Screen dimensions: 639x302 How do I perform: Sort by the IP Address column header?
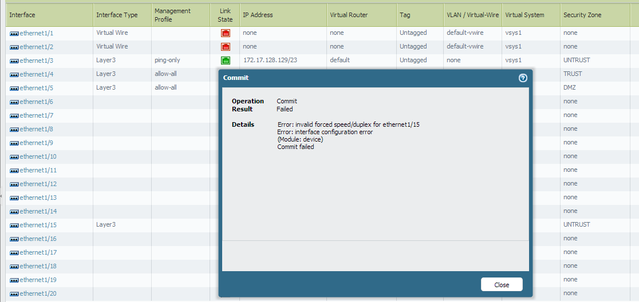tap(283, 15)
